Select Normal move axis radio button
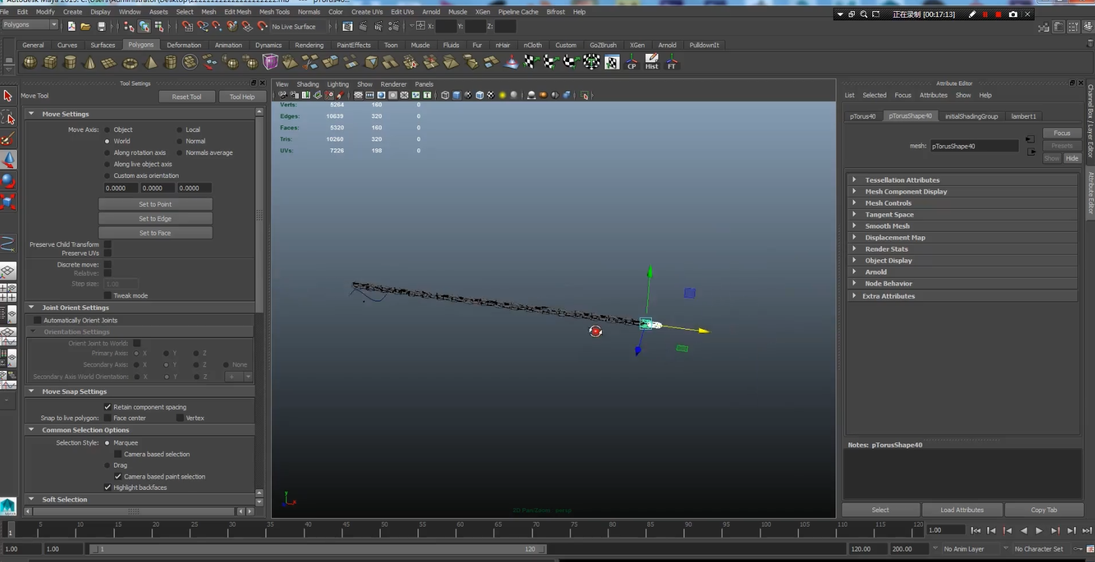Image resolution: width=1095 pixels, height=562 pixels. (179, 141)
